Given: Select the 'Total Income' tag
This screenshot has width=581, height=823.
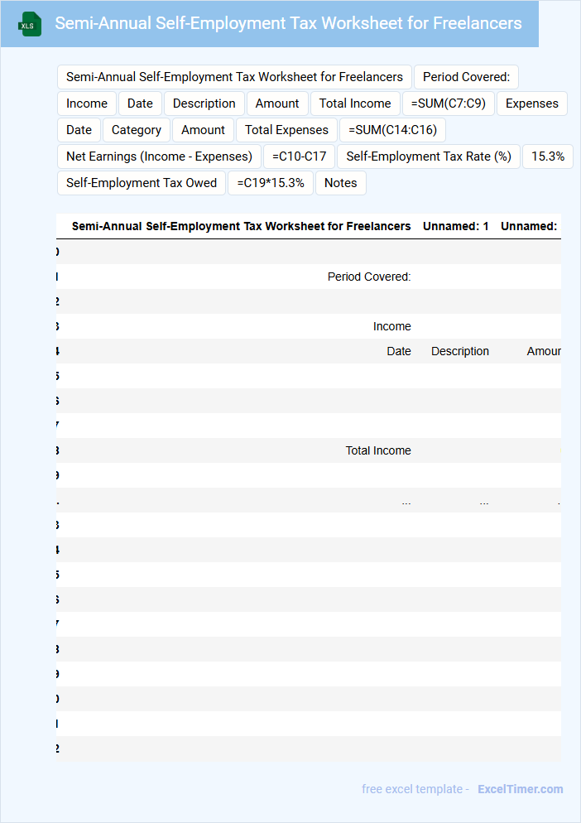Looking at the screenshot, I should [x=355, y=103].
